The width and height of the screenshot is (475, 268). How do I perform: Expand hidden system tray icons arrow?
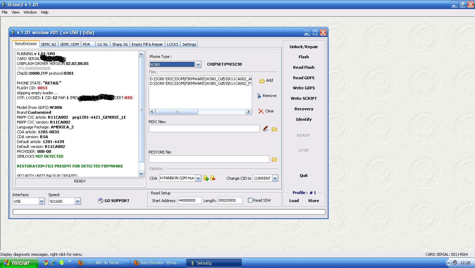pyautogui.click(x=449, y=263)
